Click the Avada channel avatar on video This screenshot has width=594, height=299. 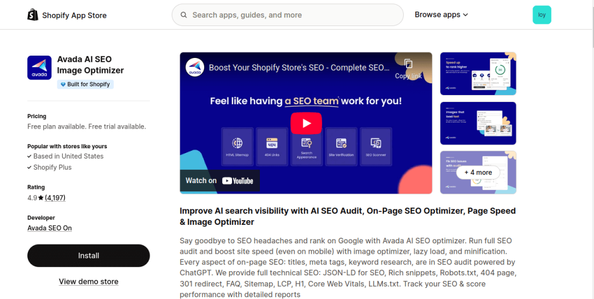(x=195, y=67)
